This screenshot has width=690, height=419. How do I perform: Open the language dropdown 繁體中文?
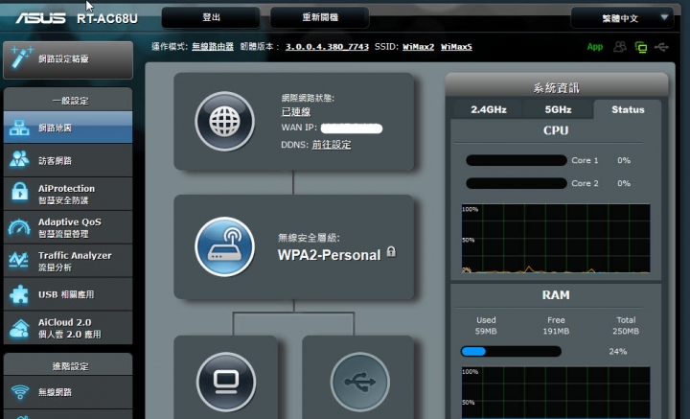[622, 18]
